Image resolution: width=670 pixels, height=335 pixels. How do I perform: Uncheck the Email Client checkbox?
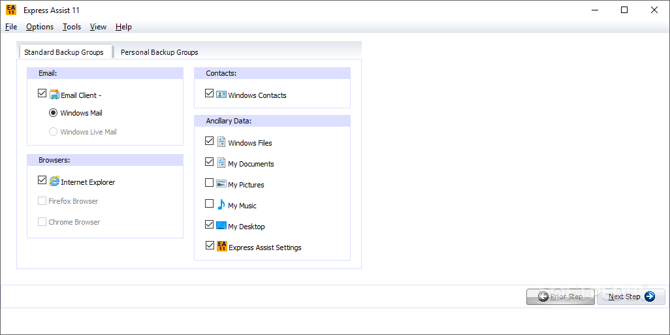pyautogui.click(x=42, y=93)
